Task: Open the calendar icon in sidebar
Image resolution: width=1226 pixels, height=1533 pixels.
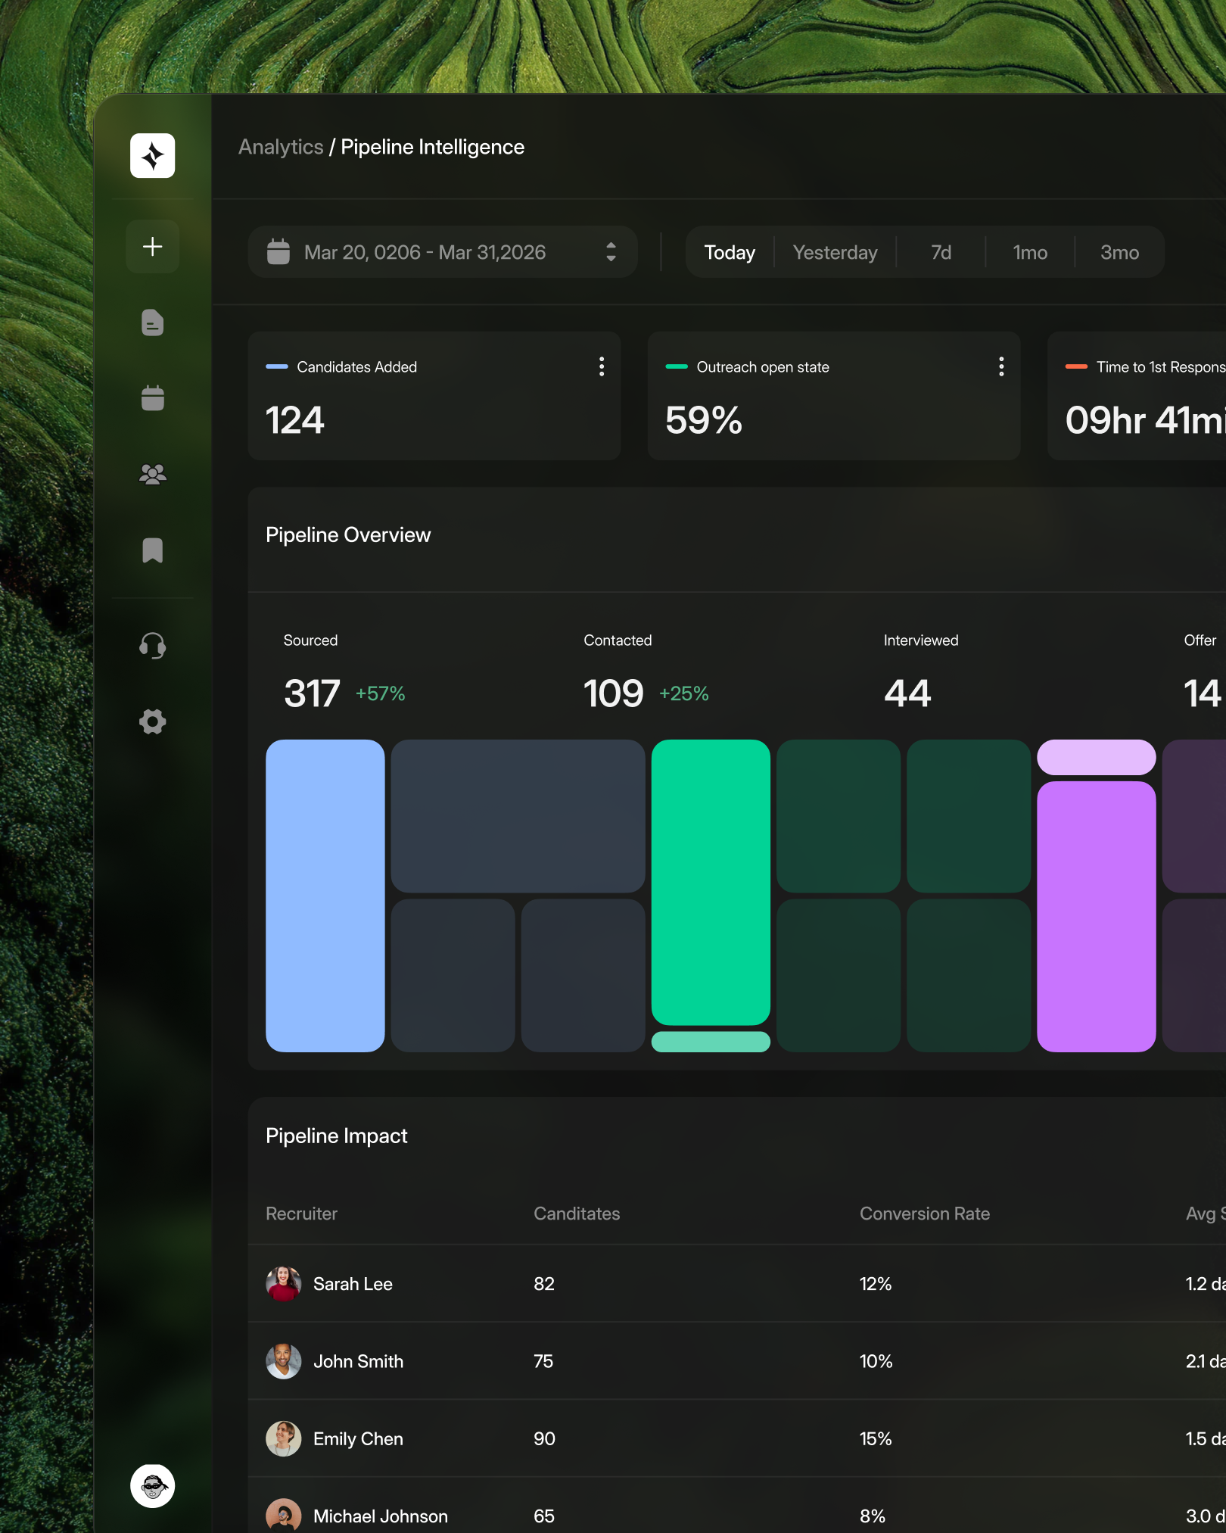Action: click(152, 398)
